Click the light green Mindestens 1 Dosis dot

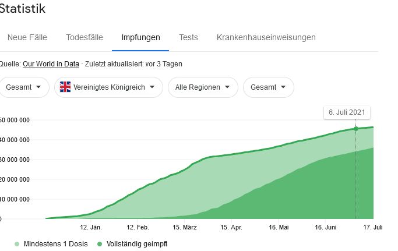tap(17, 244)
